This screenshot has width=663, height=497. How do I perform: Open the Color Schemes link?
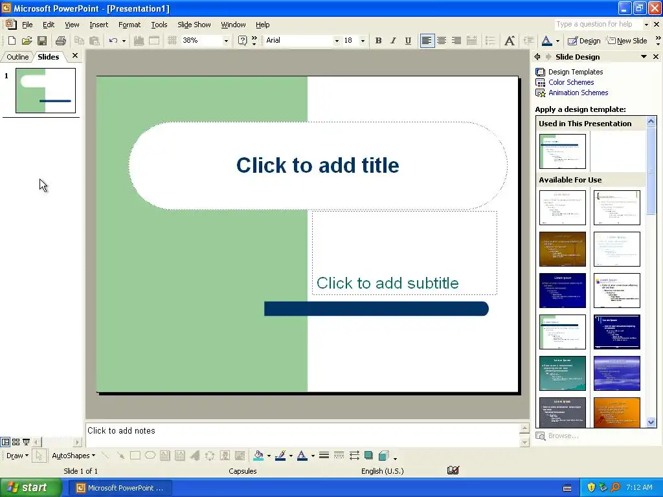[x=571, y=82]
